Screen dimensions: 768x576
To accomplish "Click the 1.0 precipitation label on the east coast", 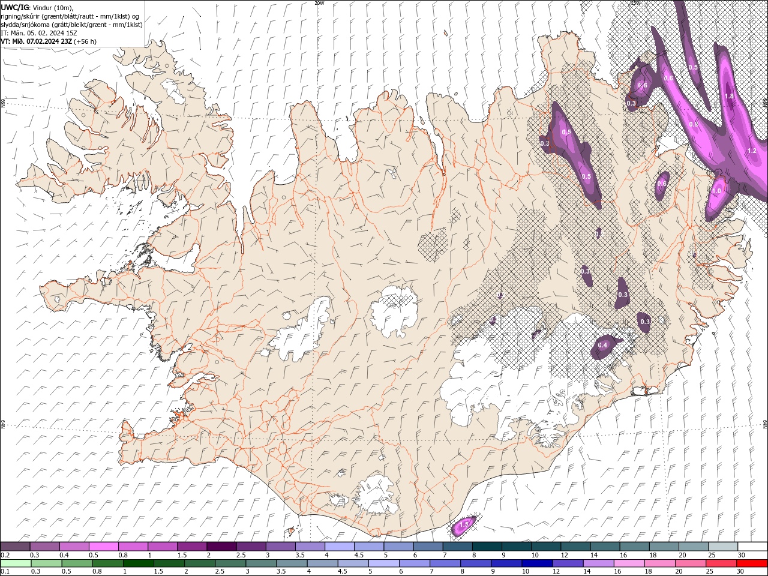I will (x=716, y=191).
